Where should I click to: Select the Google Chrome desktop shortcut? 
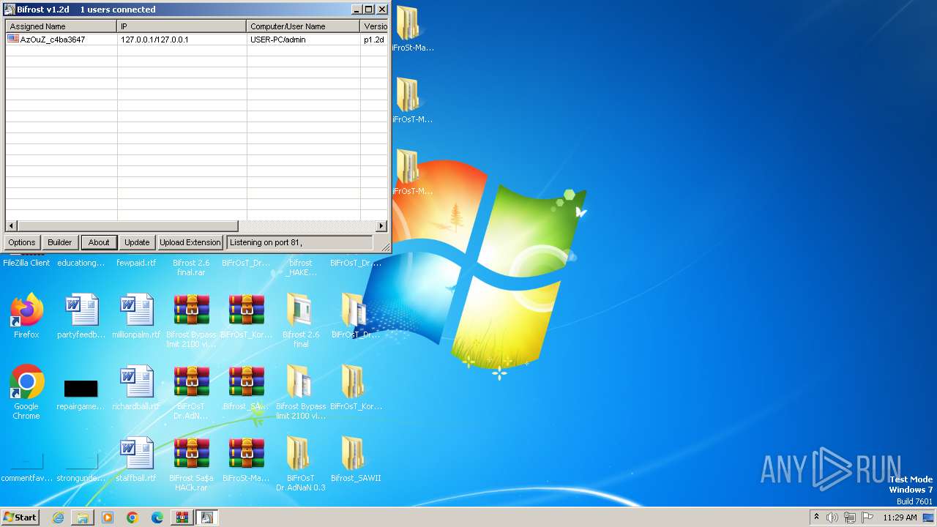26,392
